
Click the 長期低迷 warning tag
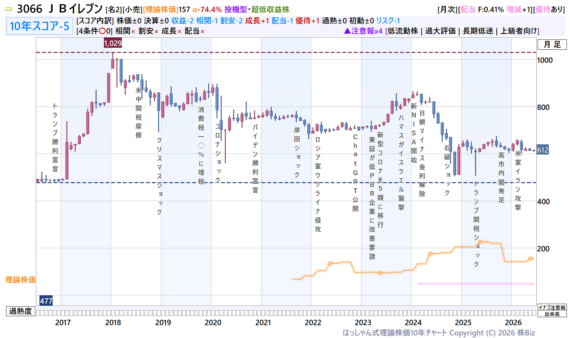[x=478, y=31]
